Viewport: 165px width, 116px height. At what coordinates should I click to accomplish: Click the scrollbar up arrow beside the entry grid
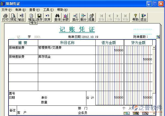coord(154,48)
